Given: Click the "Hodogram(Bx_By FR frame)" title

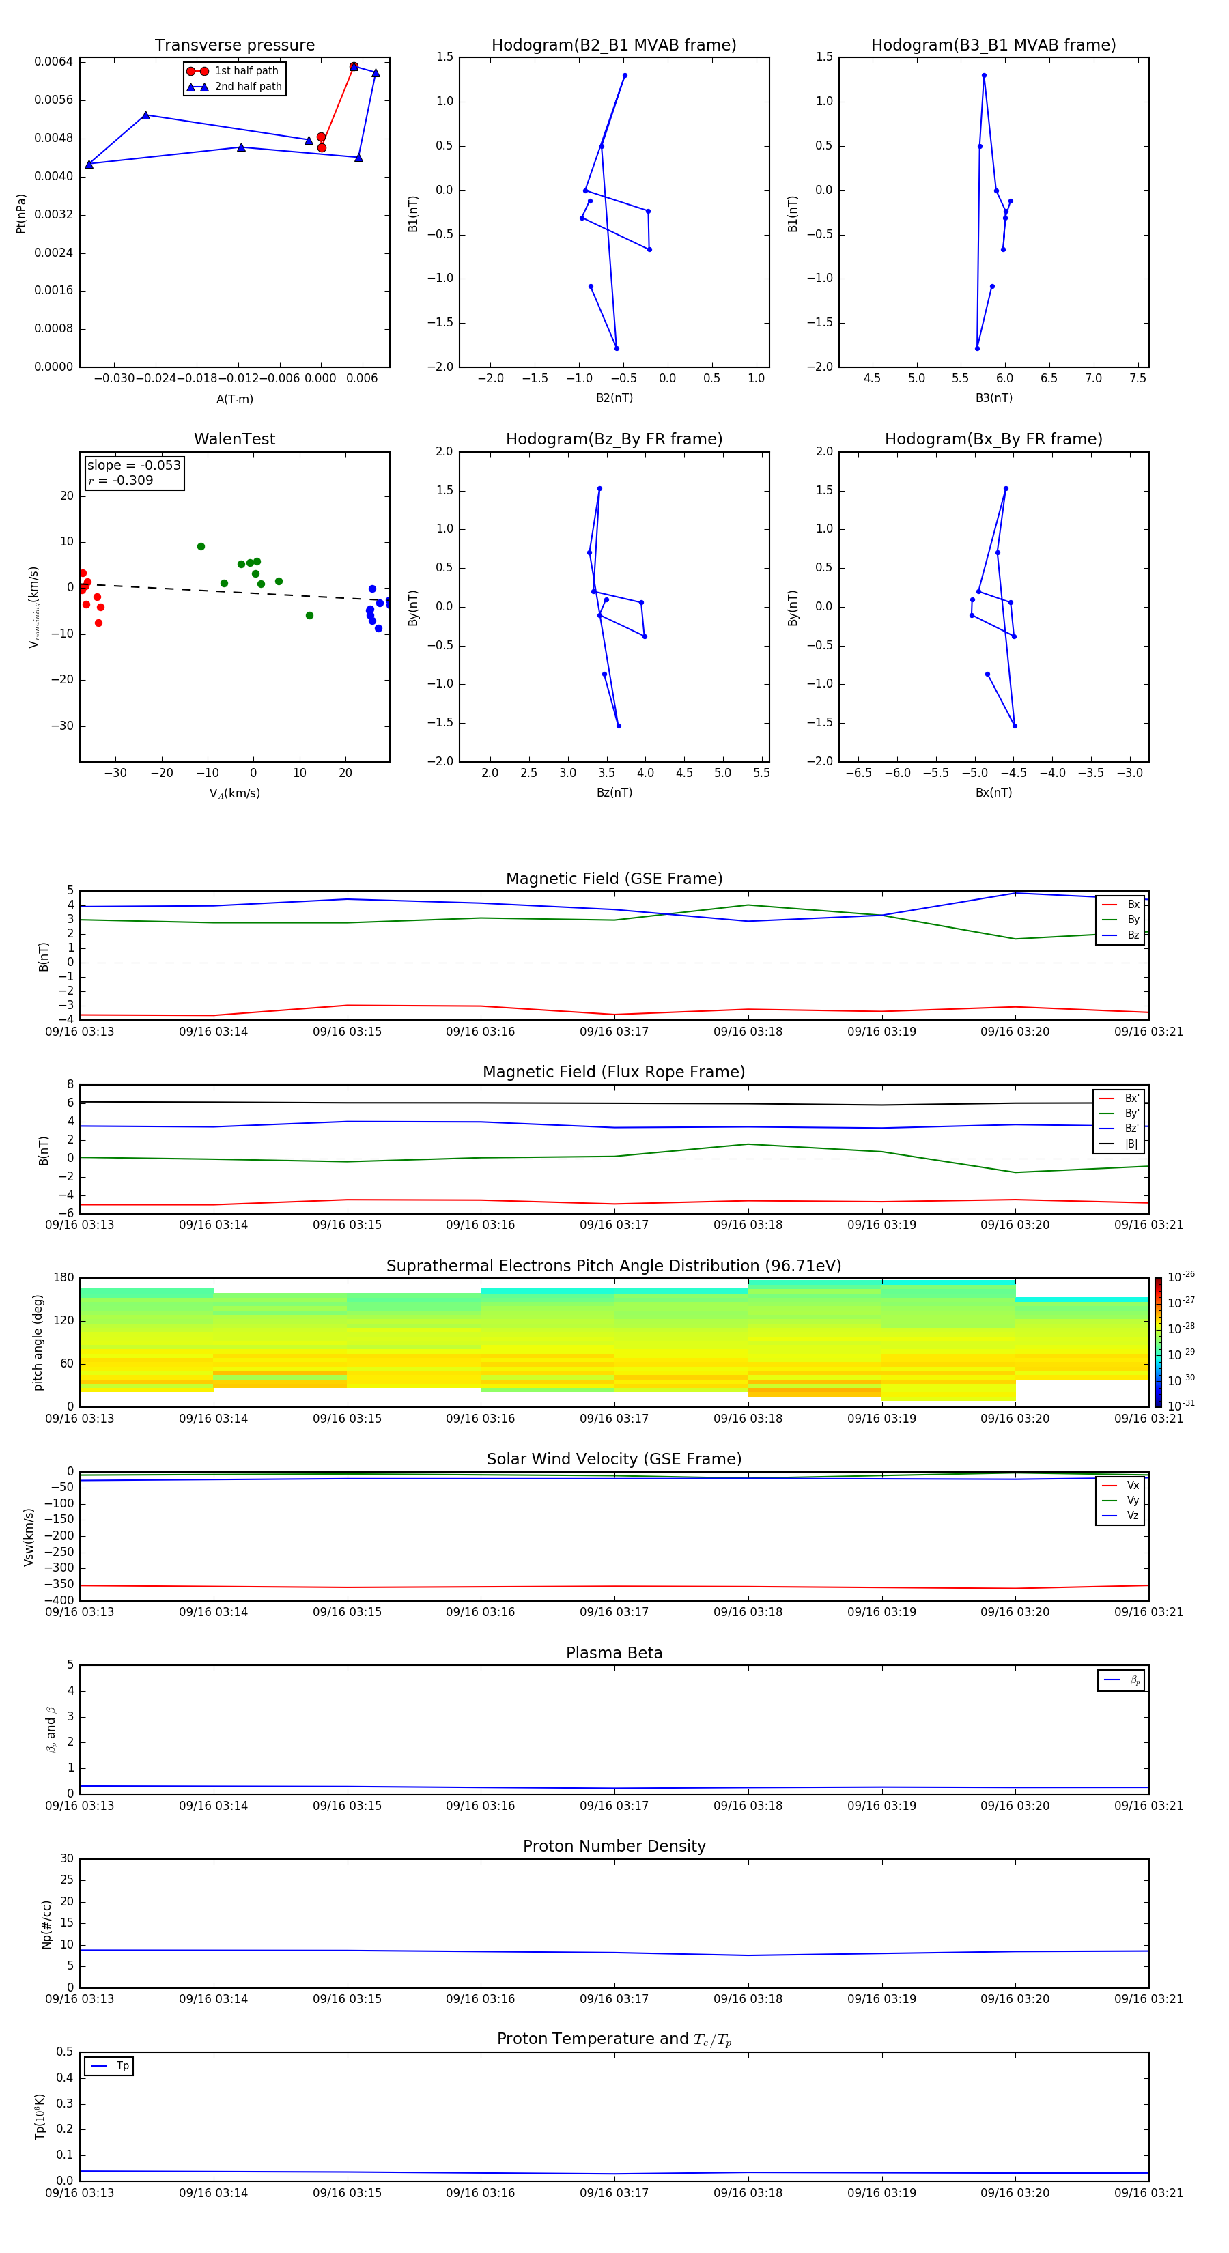Looking at the screenshot, I should coord(993,439).
